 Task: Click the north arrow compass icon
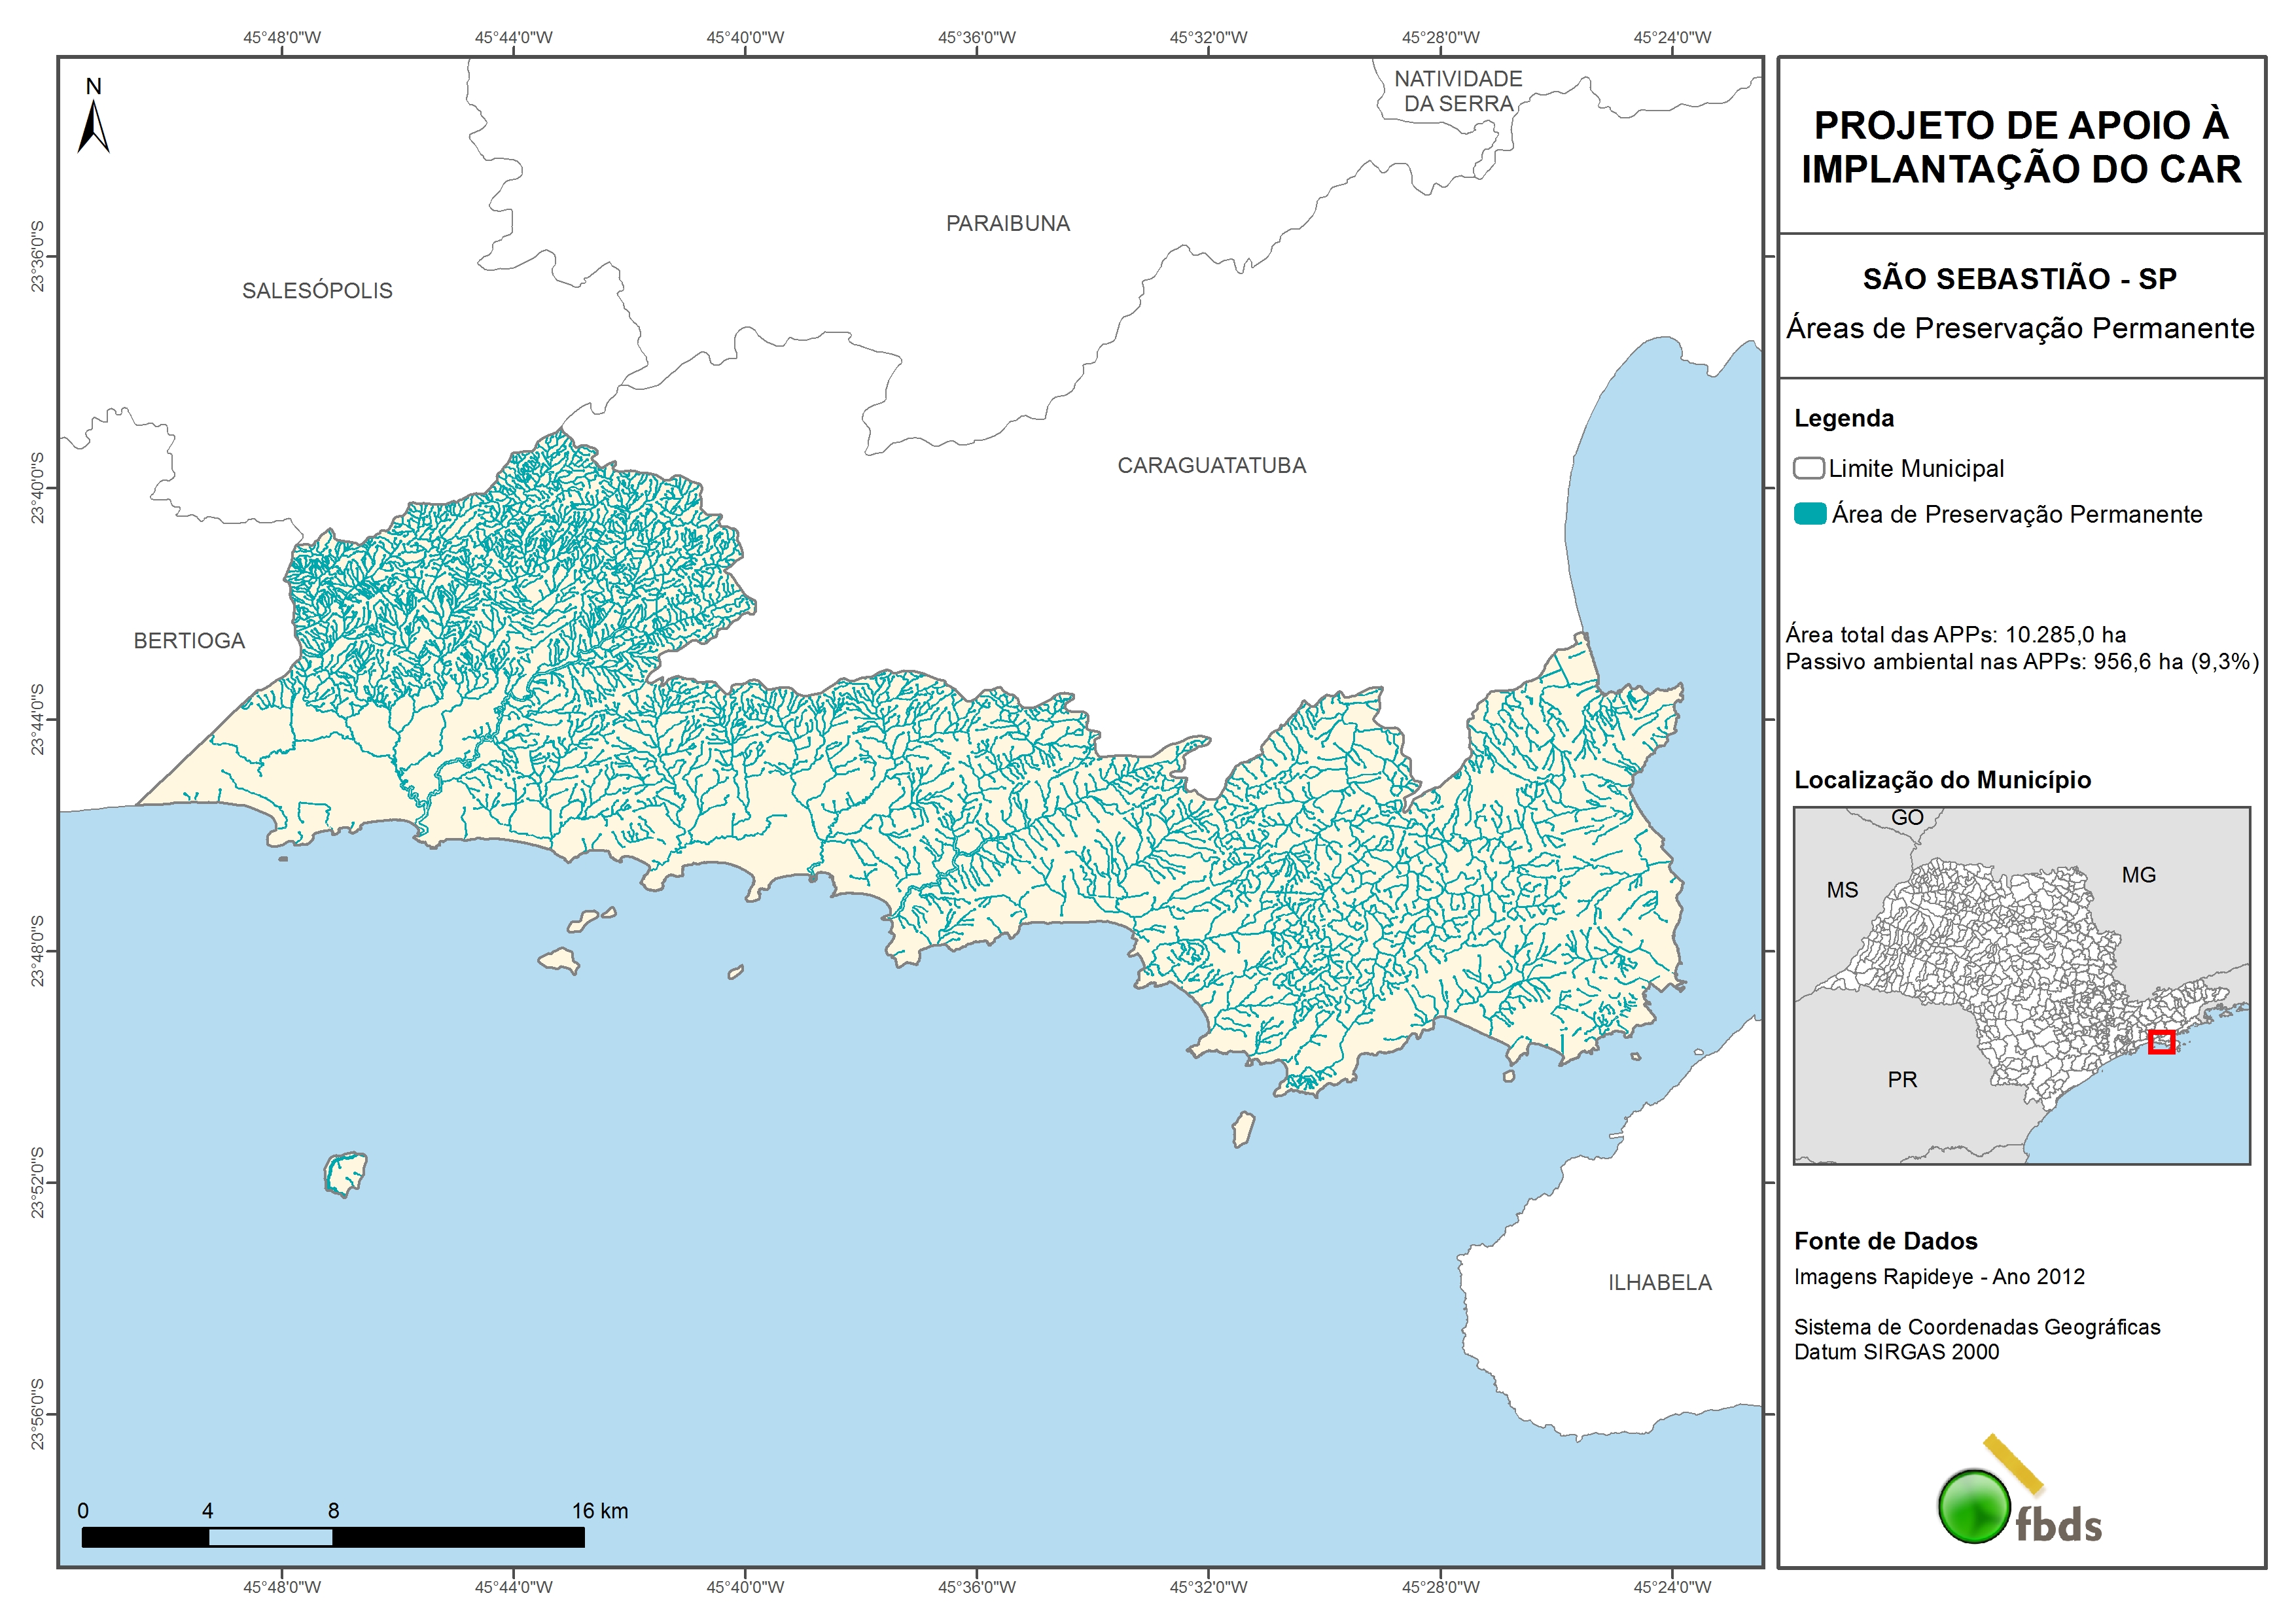tap(93, 126)
